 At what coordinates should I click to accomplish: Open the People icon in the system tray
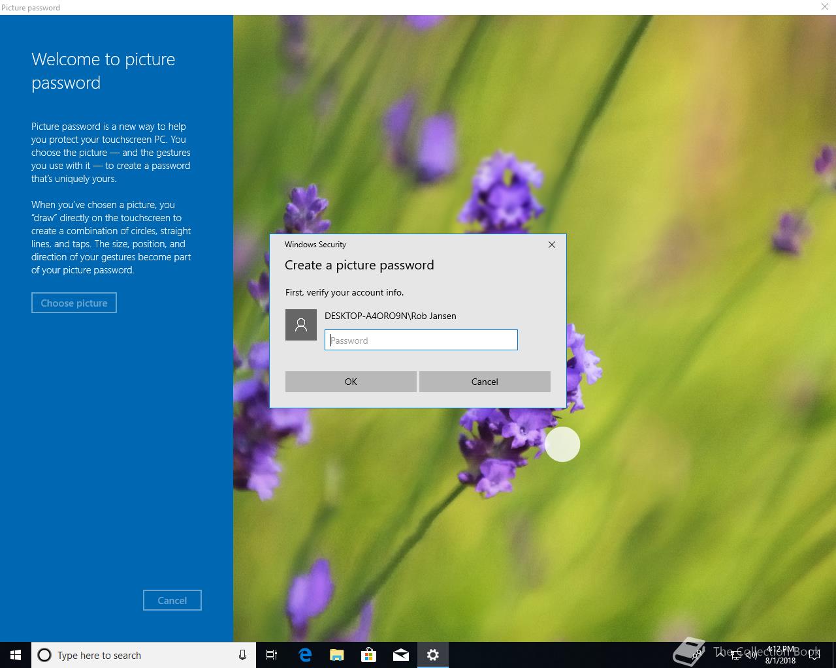(x=696, y=655)
